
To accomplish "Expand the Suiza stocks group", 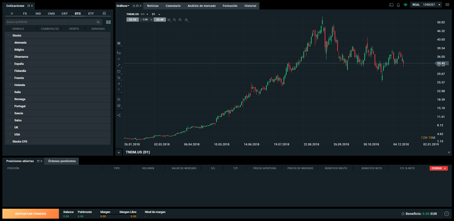I will click(11, 120).
